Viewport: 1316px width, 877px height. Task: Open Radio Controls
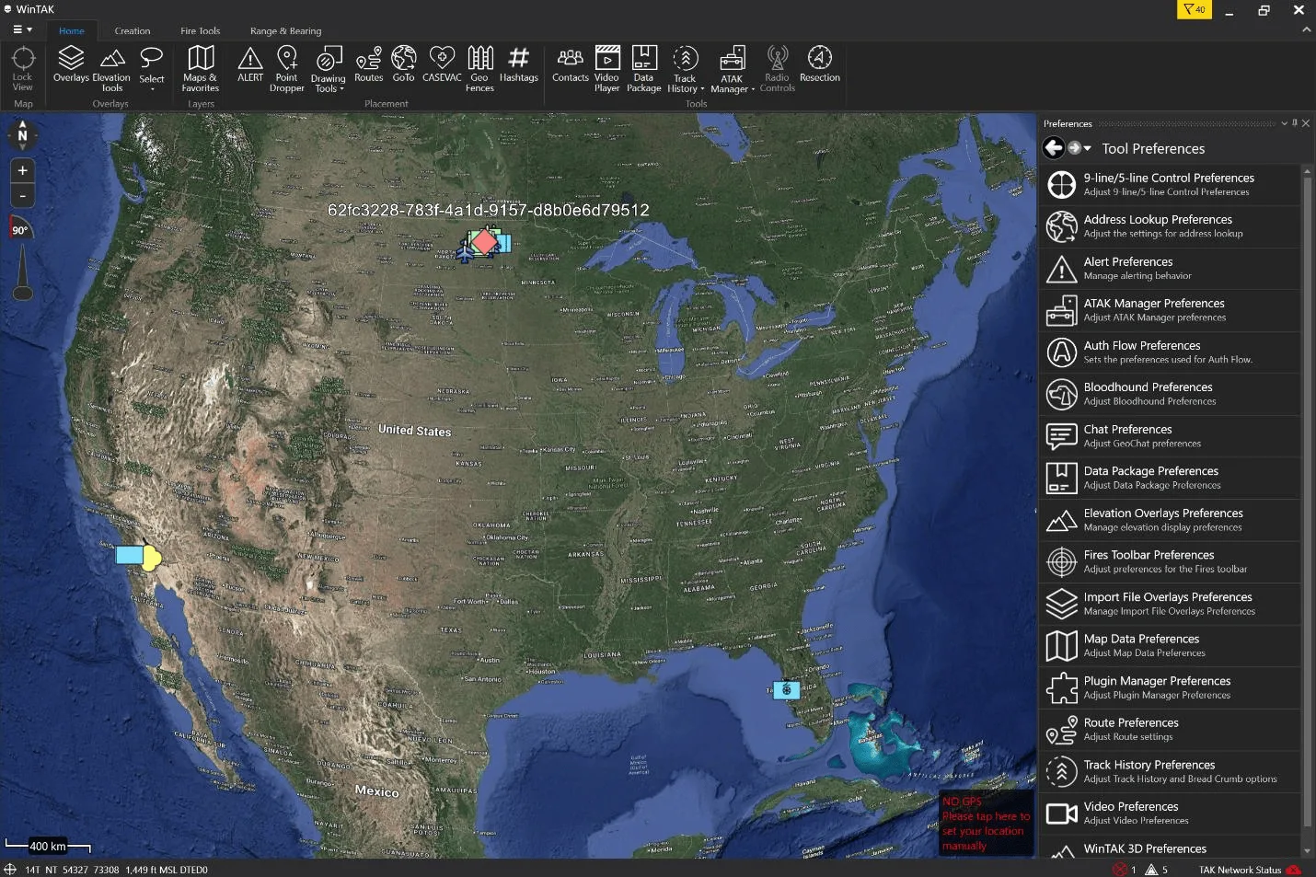coord(778,69)
